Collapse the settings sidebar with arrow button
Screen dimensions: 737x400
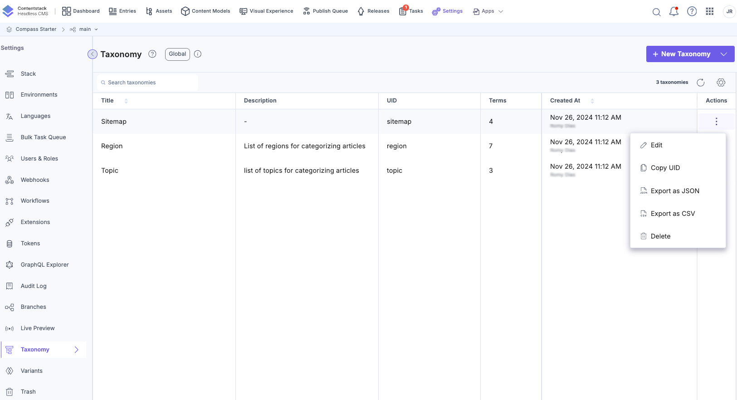[93, 54]
